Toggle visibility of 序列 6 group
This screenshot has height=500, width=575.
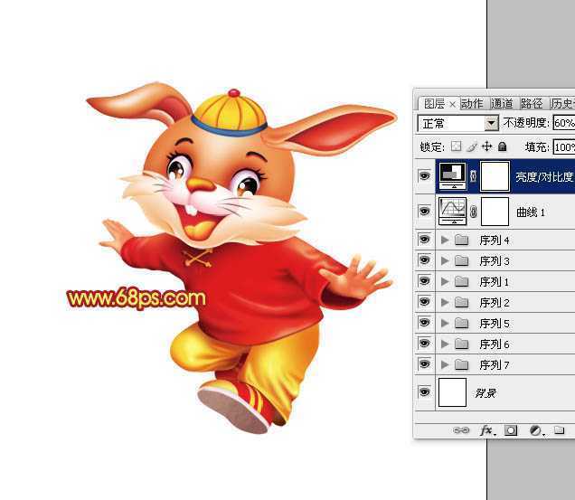pos(424,344)
